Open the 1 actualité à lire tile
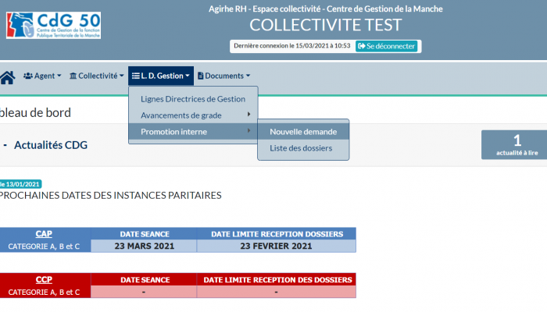This screenshot has height=312, width=547. tap(516, 145)
